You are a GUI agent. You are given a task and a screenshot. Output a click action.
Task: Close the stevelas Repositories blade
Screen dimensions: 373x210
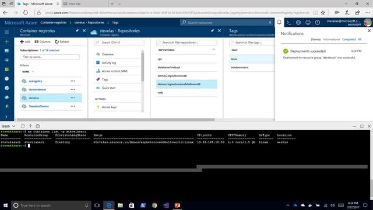click(x=219, y=31)
